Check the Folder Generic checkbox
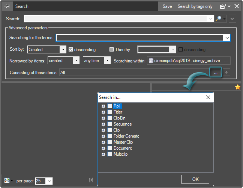This screenshot has height=188, width=243. coord(109,136)
